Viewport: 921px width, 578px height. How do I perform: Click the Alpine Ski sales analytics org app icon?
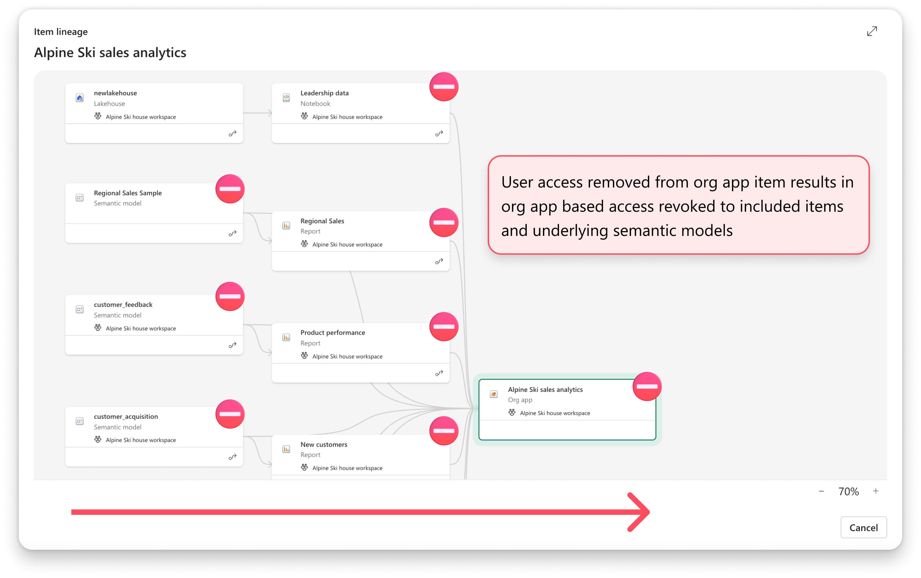(x=493, y=394)
